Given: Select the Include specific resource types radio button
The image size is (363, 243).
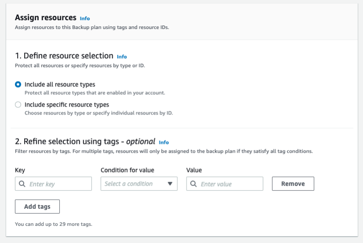Looking at the screenshot, I should click(x=18, y=105).
